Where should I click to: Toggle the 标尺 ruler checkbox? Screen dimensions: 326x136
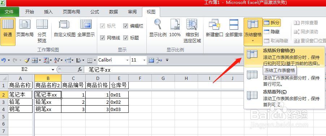(102, 26)
